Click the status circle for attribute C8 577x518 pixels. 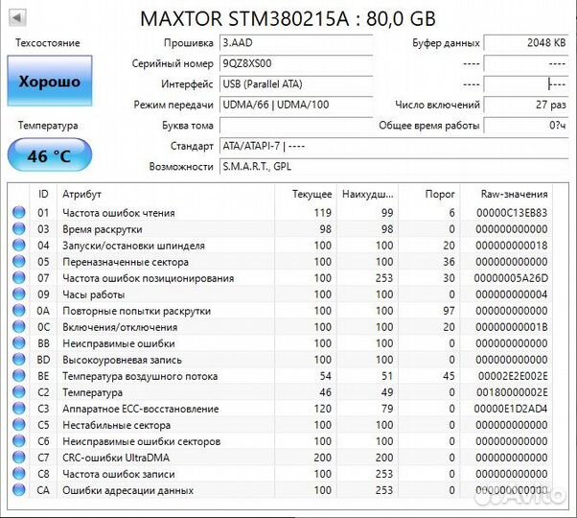pos(19,474)
